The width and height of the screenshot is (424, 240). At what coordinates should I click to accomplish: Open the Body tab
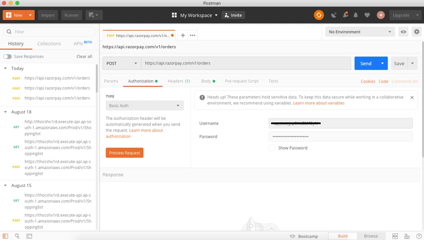tap(208, 81)
